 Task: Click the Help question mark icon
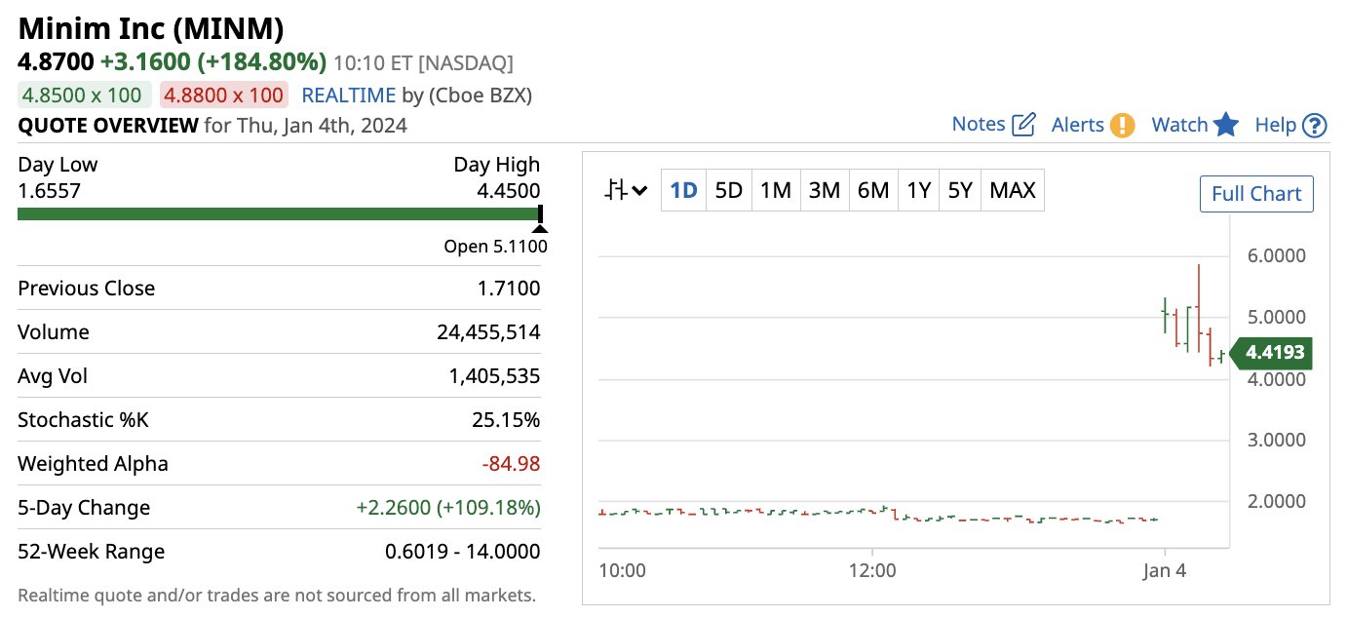pos(1315,125)
